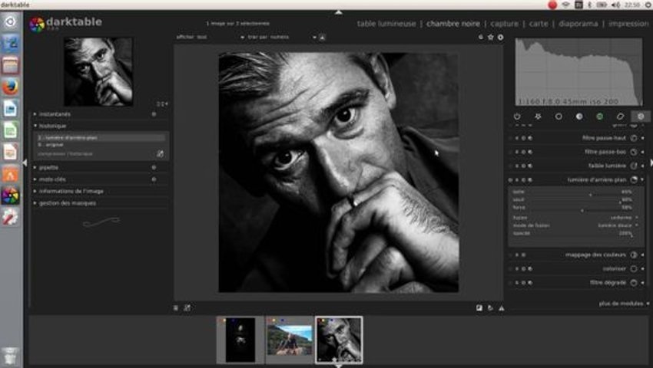Open the afficher tout filter dropdown
Viewport: 653px width, 368px height.
pyautogui.click(x=210, y=37)
